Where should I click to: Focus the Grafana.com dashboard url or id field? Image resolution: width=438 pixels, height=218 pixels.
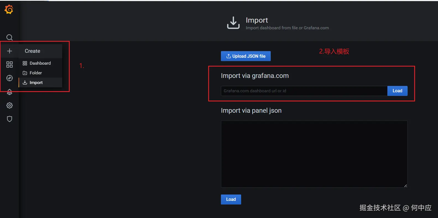click(x=304, y=91)
